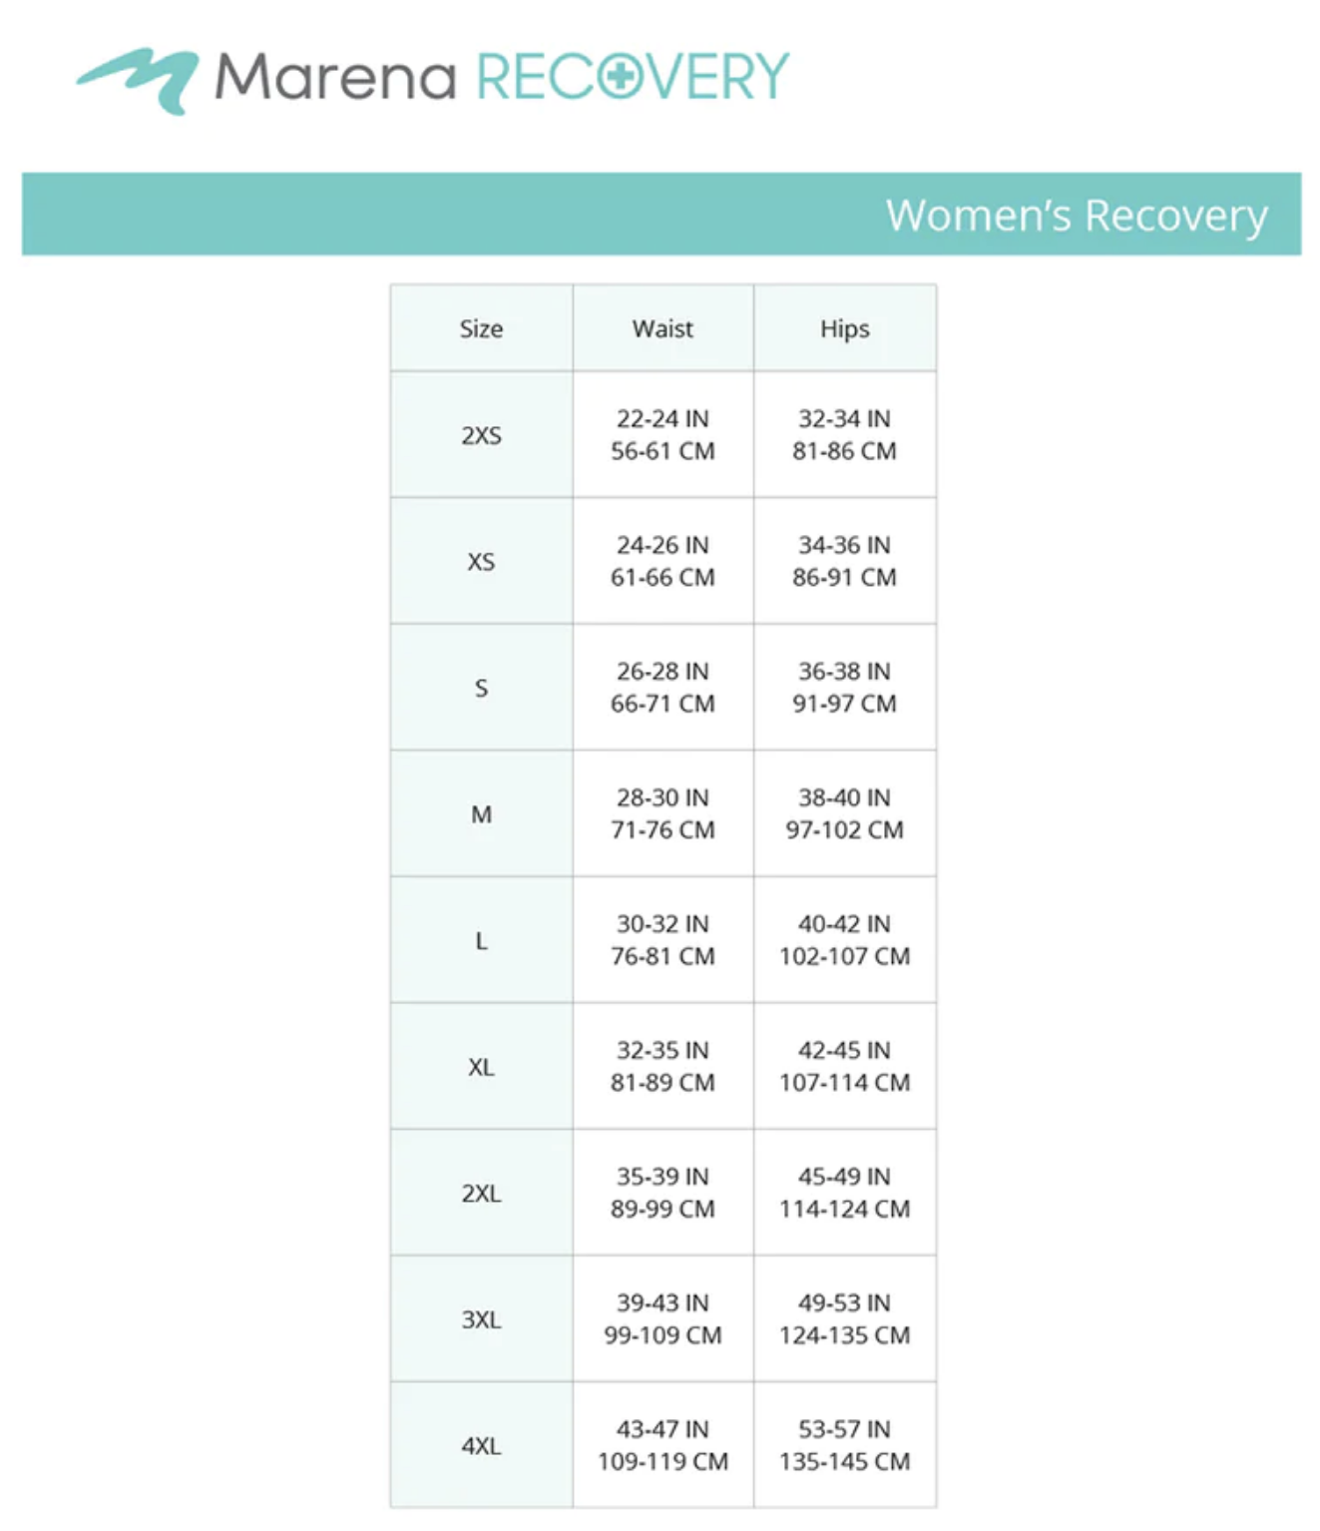1320x1531 pixels.
Task: Choose the 2XS size row label
Action: point(481,435)
